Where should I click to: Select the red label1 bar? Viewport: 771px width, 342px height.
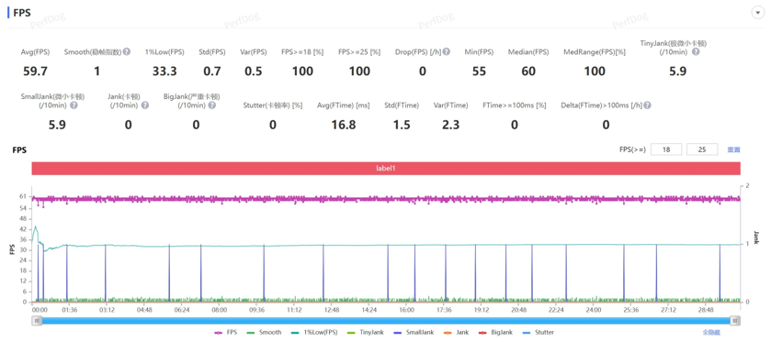point(386,168)
